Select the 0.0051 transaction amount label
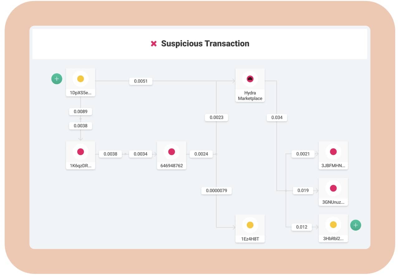 [141, 81]
